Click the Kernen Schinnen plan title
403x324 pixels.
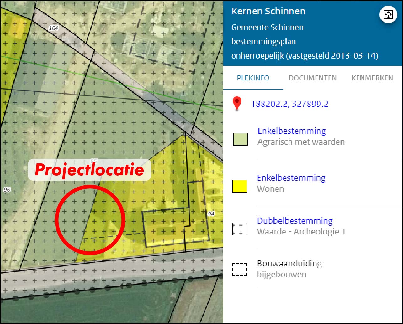tap(268, 11)
